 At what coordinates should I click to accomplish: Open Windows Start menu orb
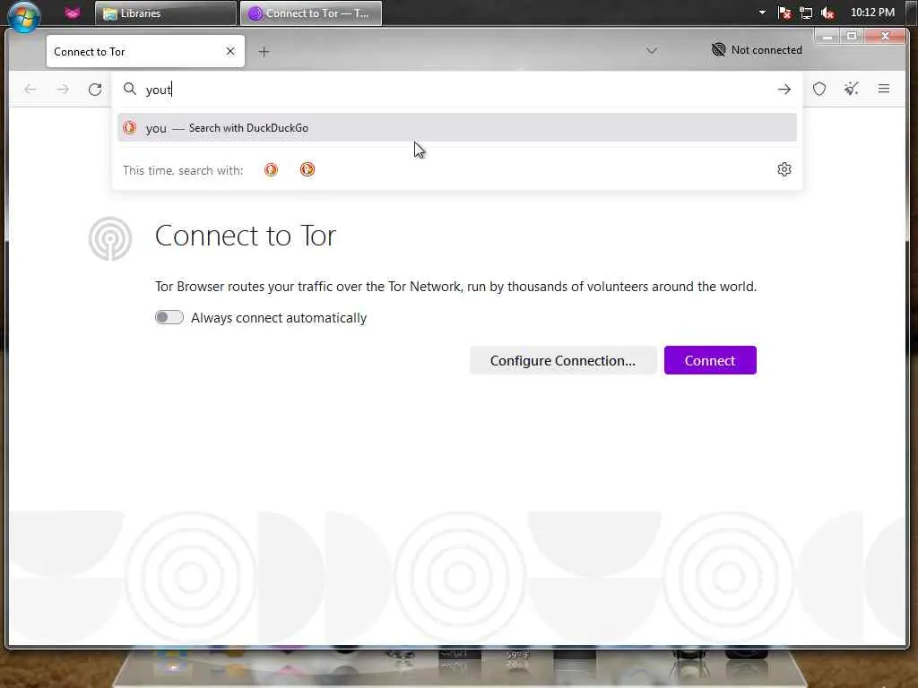coord(24,15)
